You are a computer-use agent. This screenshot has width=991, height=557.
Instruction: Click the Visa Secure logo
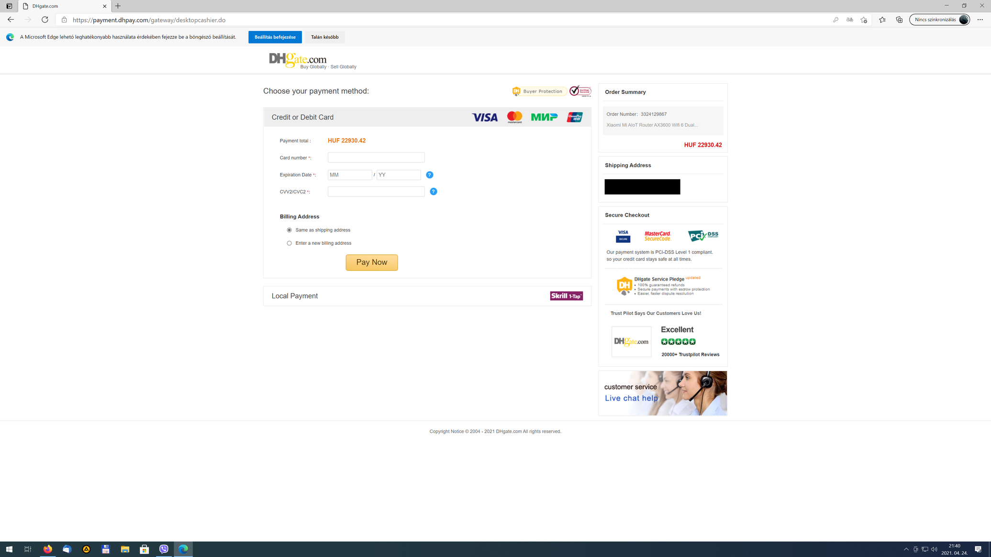(x=623, y=236)
